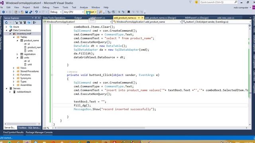Switch to the Output tab

[x=78, y=18]
